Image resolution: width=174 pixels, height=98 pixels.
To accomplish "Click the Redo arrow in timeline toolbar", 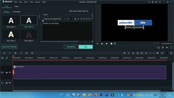I will point(10,53).
